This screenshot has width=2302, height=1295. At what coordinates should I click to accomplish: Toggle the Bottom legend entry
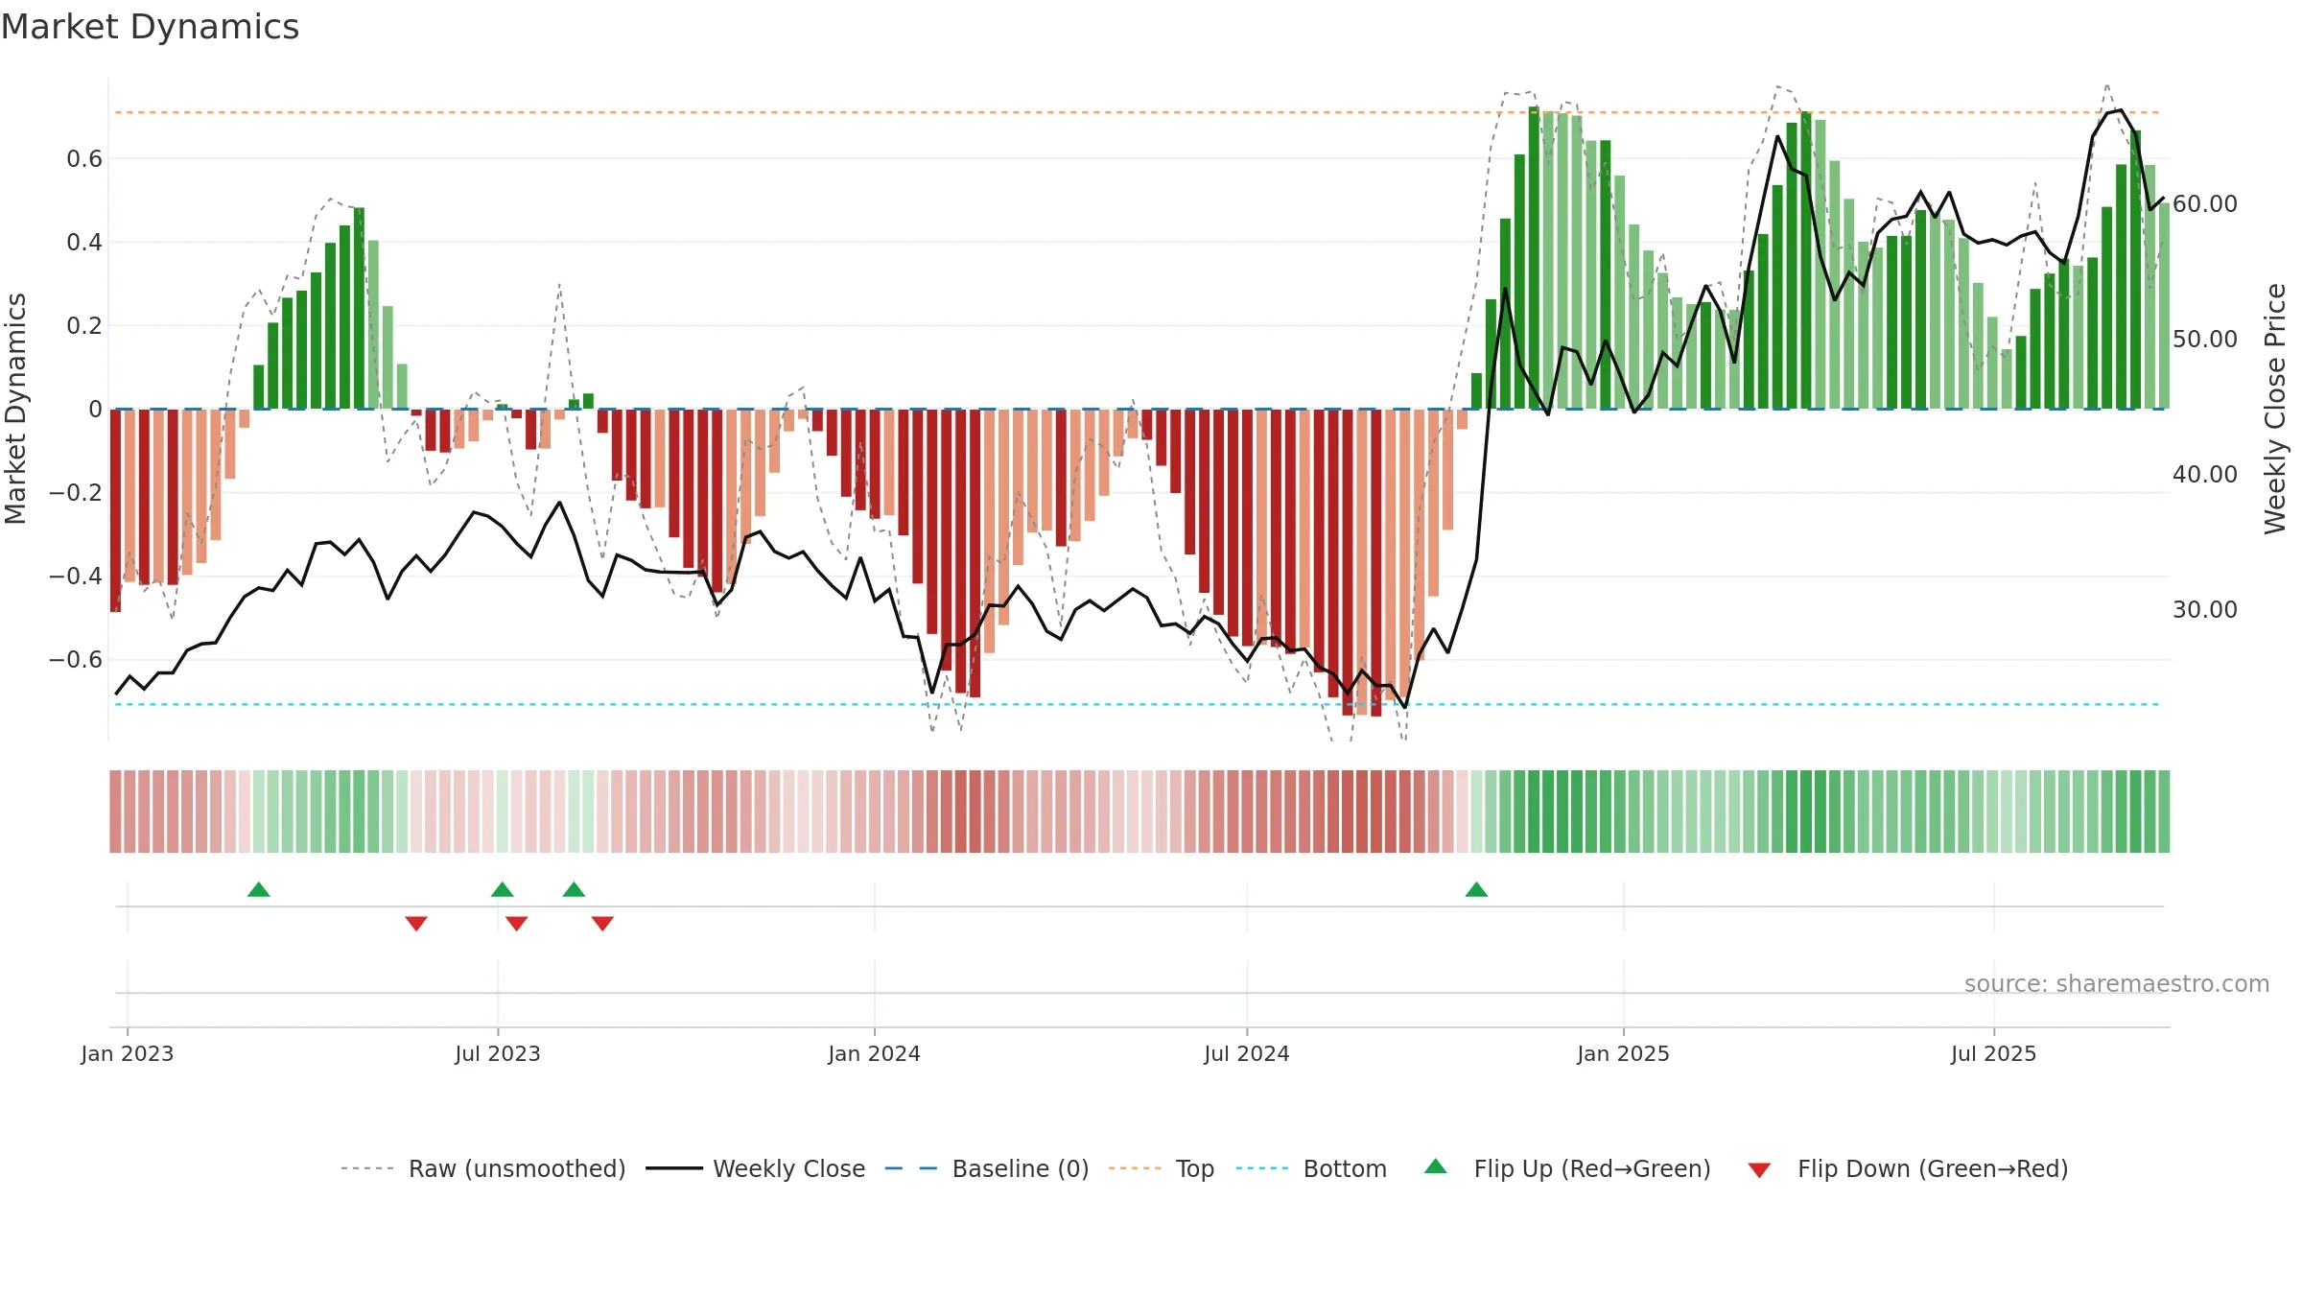1311,1168
